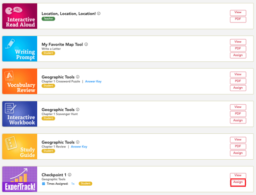Open PDF of Chapter 1 Scavenger Hunt
Viewport: 256px width, 195px height.
click(x=238, y=114)
